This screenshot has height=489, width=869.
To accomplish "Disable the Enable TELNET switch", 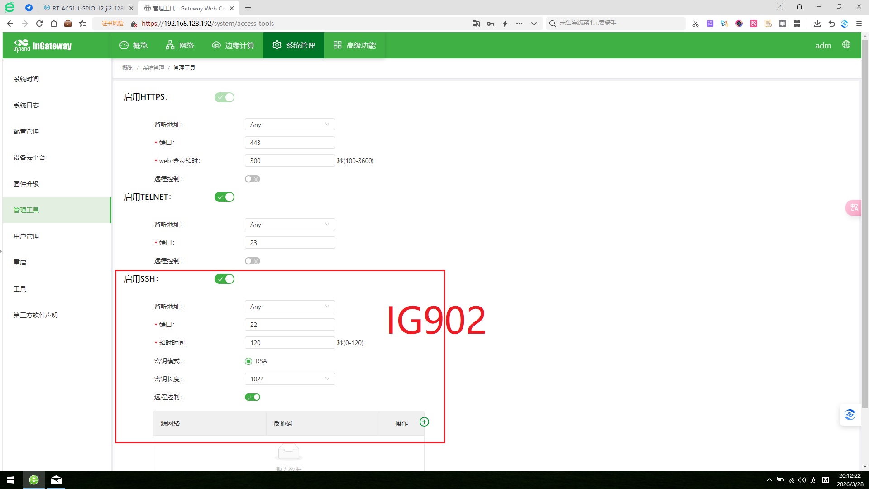I will coord(224,197).
